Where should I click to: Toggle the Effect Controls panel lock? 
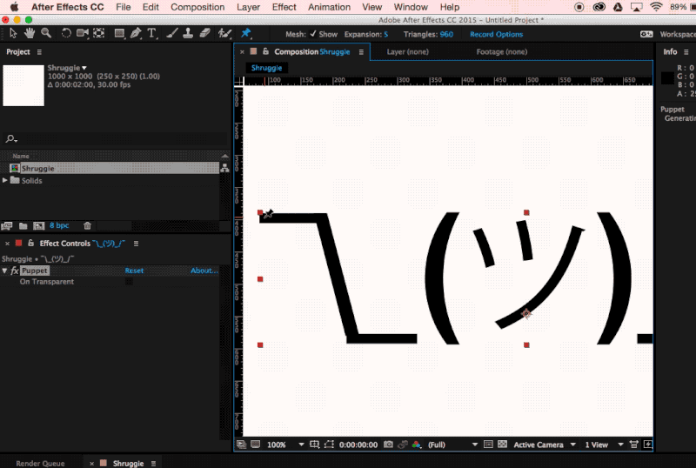30,243
